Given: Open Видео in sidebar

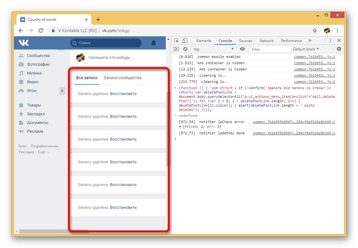Looking at the screenshot, I should (x=33, y=82).
